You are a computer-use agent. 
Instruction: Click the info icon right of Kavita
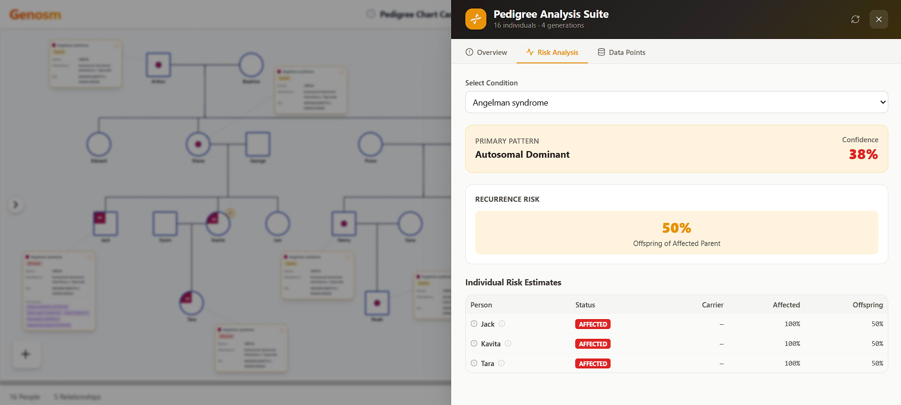[508, 344]
